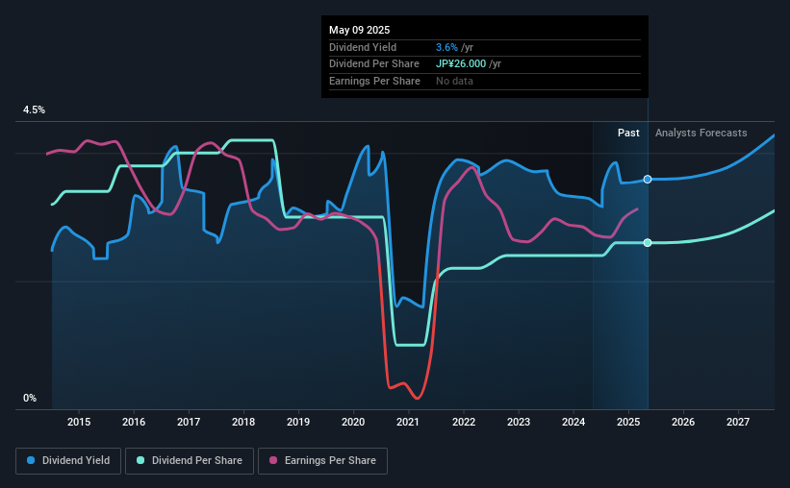Click the Past region label
The image size is (790, 488).
[x=628, y=133]
